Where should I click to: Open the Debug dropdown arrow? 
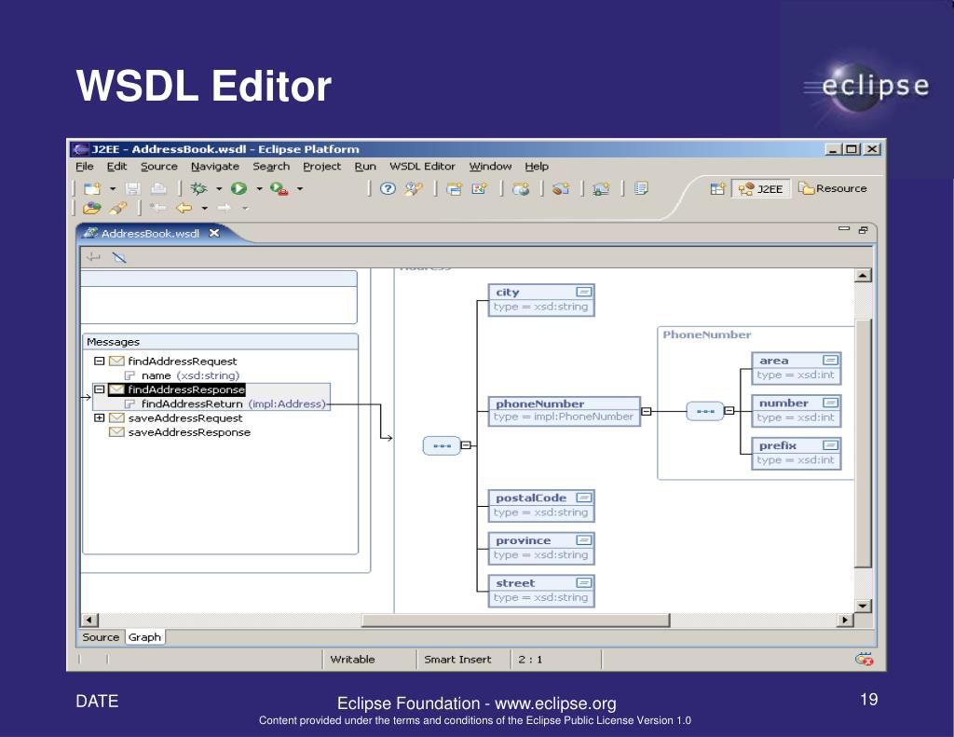(219, 188)
